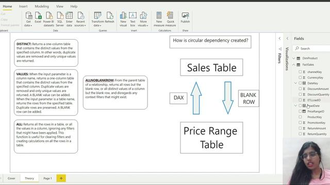Expand the DimProduct table

coord(294,58)
